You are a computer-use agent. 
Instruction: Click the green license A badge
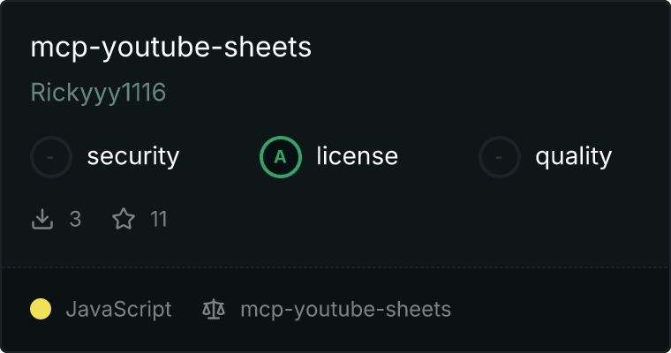point(280,157)
